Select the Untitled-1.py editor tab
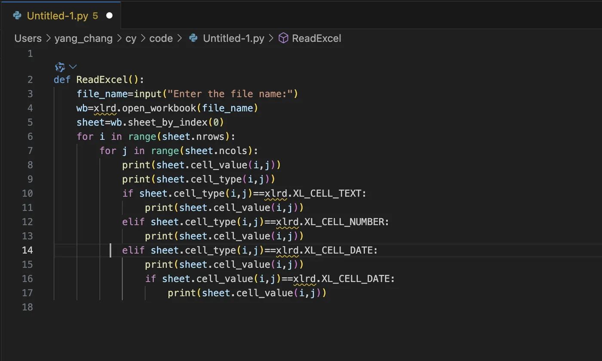The height and width of the screenshot is (361, 602). 60,16
